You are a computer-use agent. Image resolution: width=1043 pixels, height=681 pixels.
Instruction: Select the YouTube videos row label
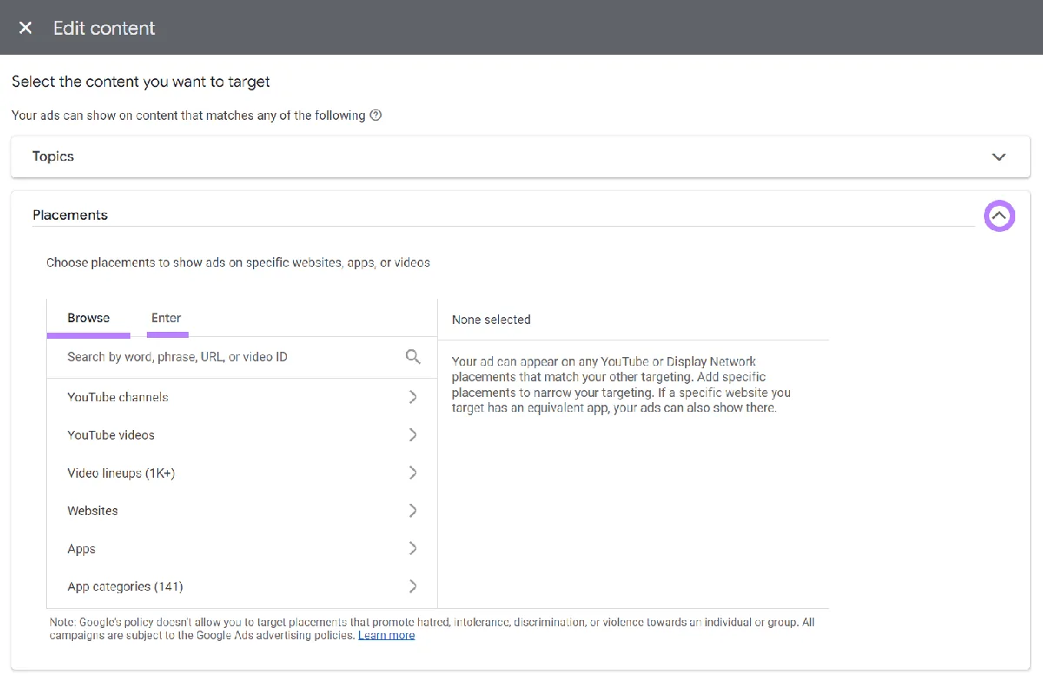point(110,435)
